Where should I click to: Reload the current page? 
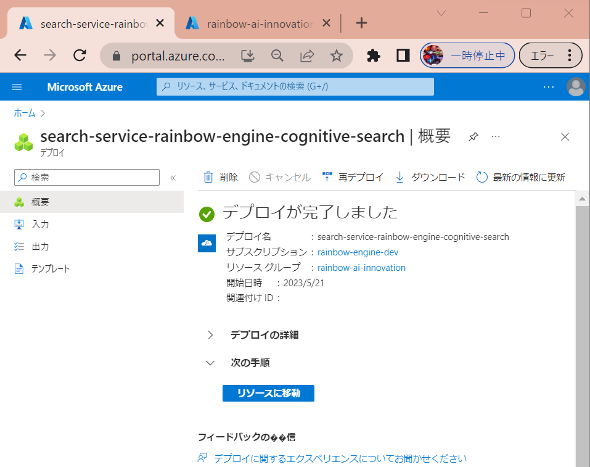click(x=80, y=56)
